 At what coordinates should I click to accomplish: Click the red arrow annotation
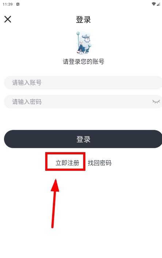(x=54, y=204)
